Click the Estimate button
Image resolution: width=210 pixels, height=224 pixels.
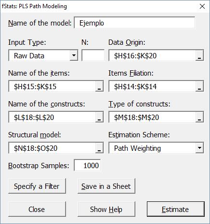[x=176, y=209]
